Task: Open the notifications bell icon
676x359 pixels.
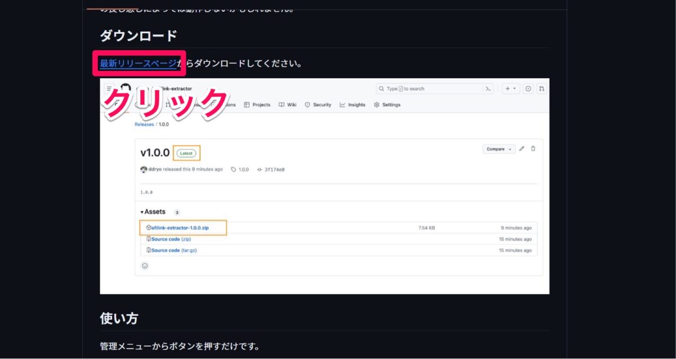Action: (x=528, y=88)
